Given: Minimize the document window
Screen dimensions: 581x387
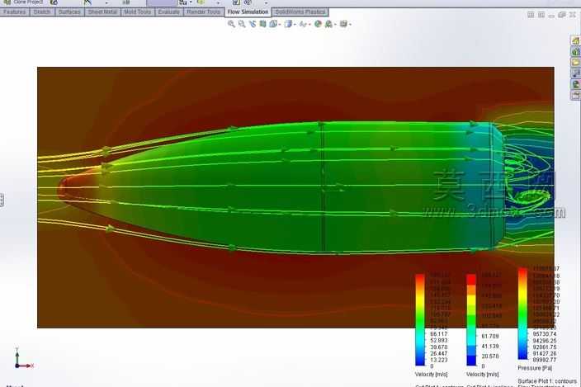Looking at the screenshot, I should click(x=552, y=15).
